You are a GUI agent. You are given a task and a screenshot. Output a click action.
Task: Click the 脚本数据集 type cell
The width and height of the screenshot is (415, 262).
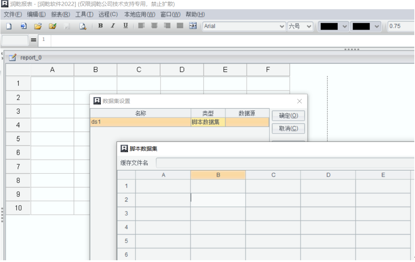click(208, 122)
